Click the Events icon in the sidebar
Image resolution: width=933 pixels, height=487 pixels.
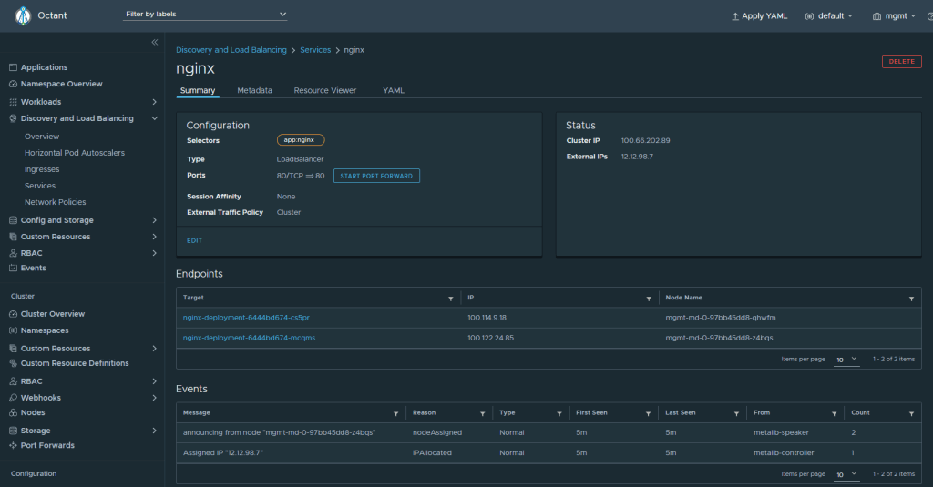[x=13, y=268]
